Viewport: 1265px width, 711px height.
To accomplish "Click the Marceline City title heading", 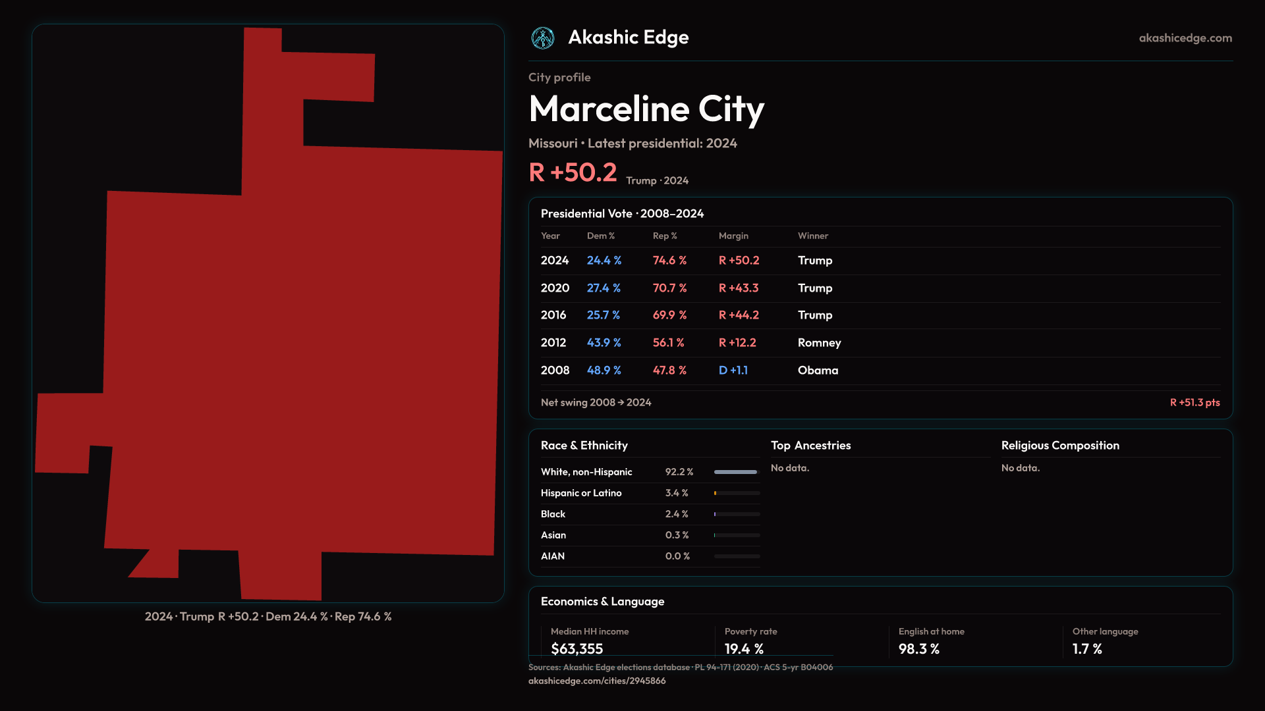I will click(646, 109).
